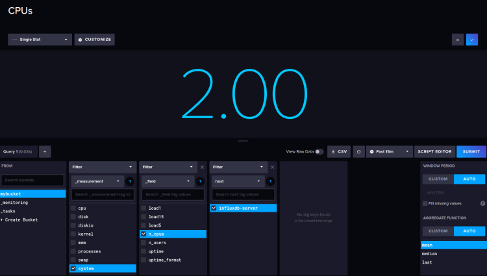Click Fill missing values help icon
Viewport: 487px width, 276px height.
click(482, 203)
